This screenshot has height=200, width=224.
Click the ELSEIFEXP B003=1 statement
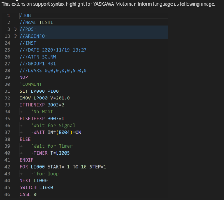tap(42, 119)
